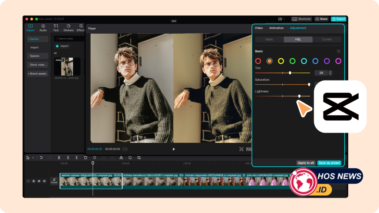Reset the HSL Basic settings
The width and height of the screenshot is (379, 213).
tap(338, 51)
